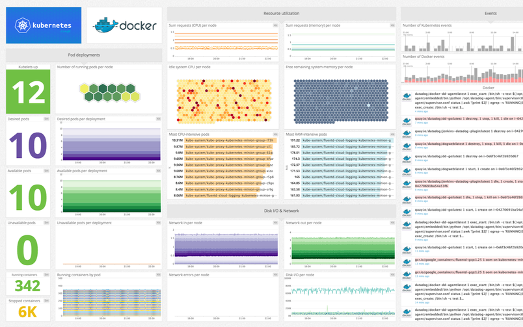
Task: Select the Disk I/O & Network header
Action: 281,211
